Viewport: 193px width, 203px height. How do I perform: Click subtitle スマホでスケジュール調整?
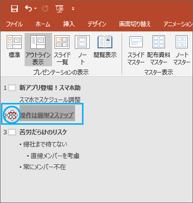[50, 100]
